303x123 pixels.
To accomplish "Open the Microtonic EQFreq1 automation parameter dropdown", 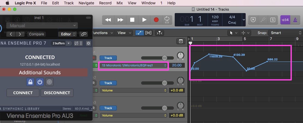I will (x=133, y=66).
